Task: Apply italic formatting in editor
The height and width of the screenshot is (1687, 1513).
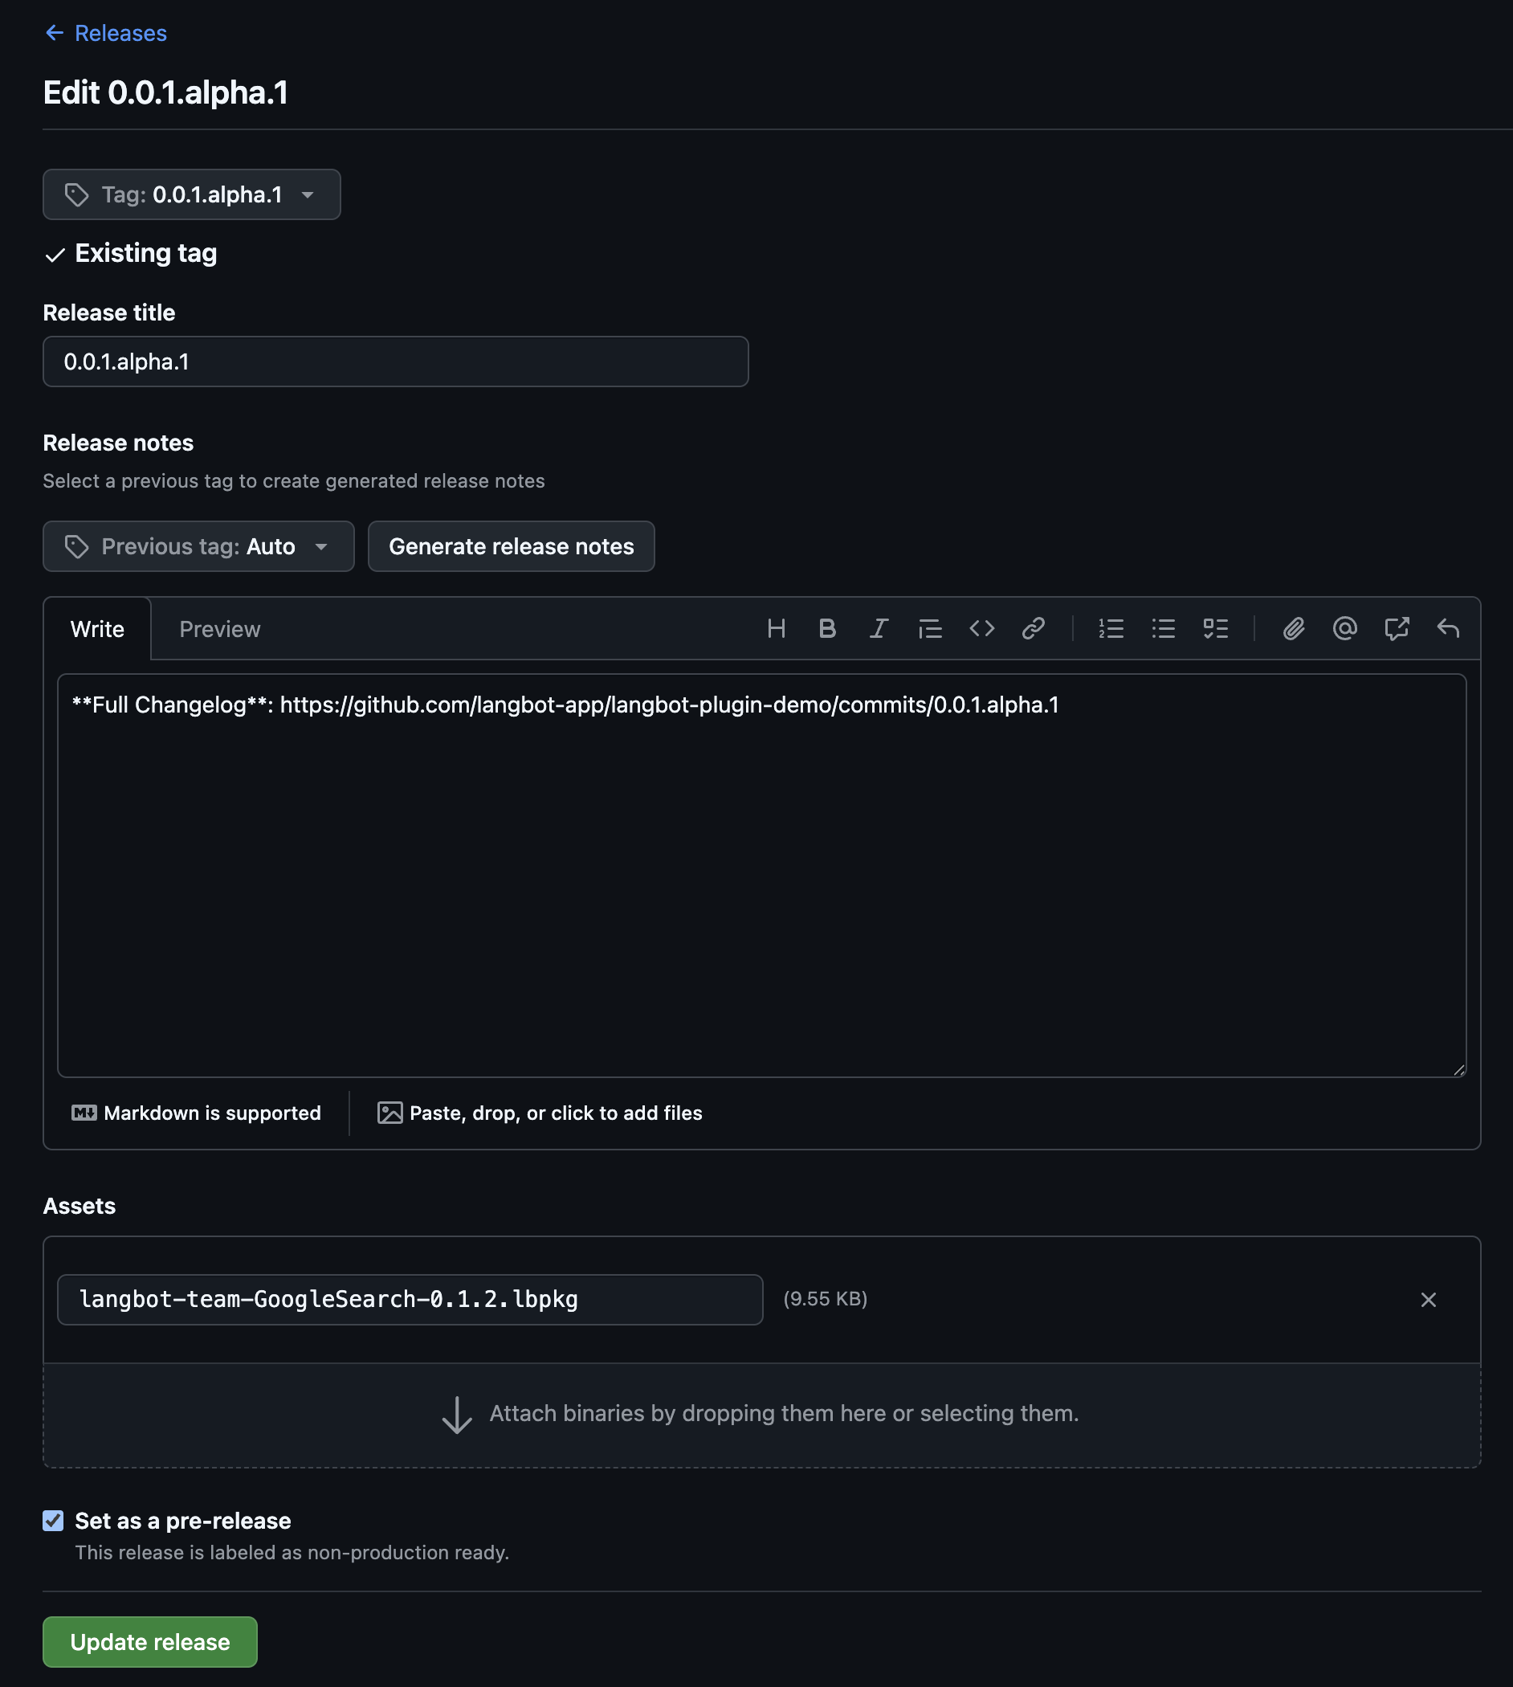Action: 879,628
